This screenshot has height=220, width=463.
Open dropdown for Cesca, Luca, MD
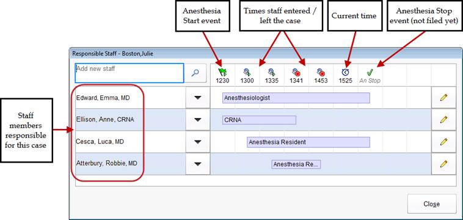pos(198,142)
